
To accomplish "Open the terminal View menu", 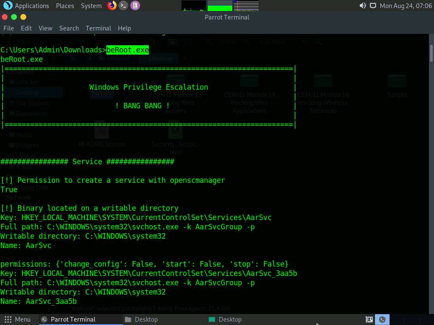I will point(45,28).
